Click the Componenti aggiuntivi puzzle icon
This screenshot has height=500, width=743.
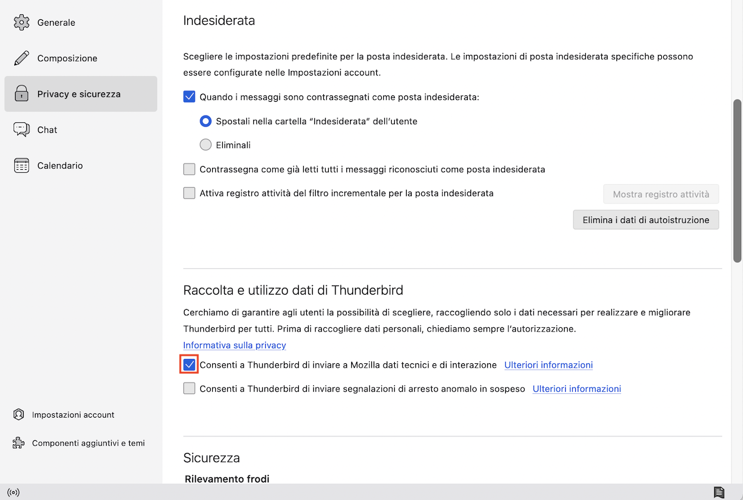click(x=19, y=443)
